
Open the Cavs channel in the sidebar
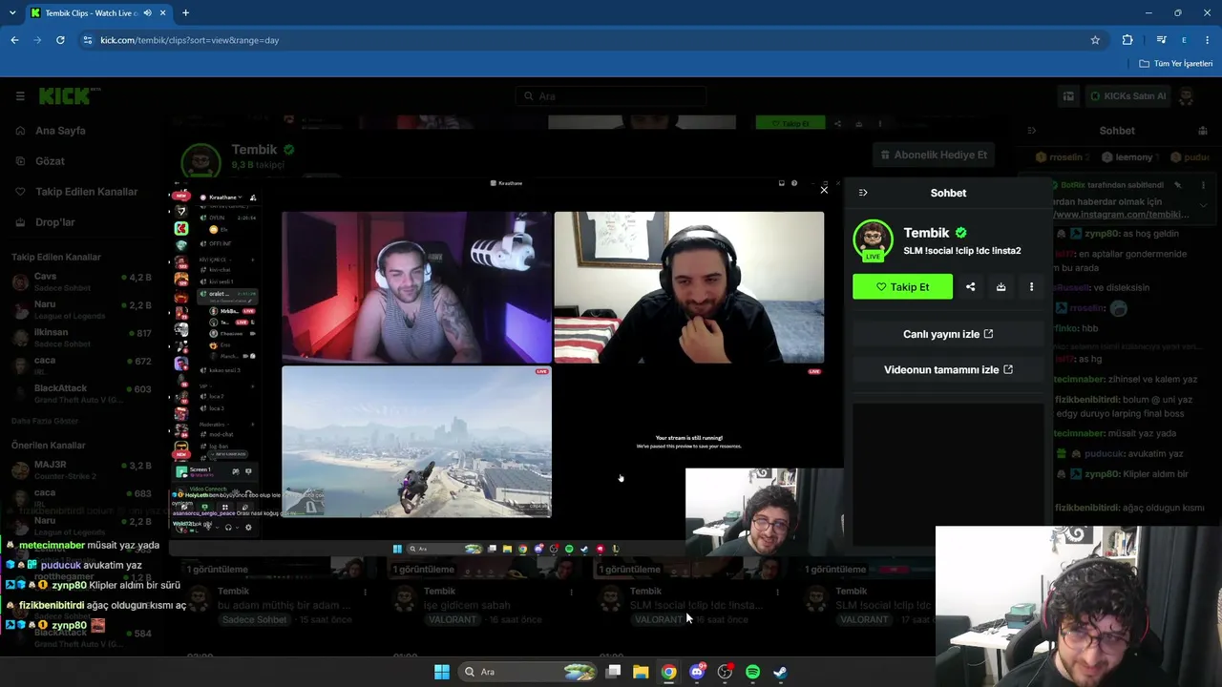(x=82, y=281)
